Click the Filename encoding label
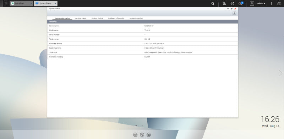Screen dimensions: 284x139 tap(56, 57)
